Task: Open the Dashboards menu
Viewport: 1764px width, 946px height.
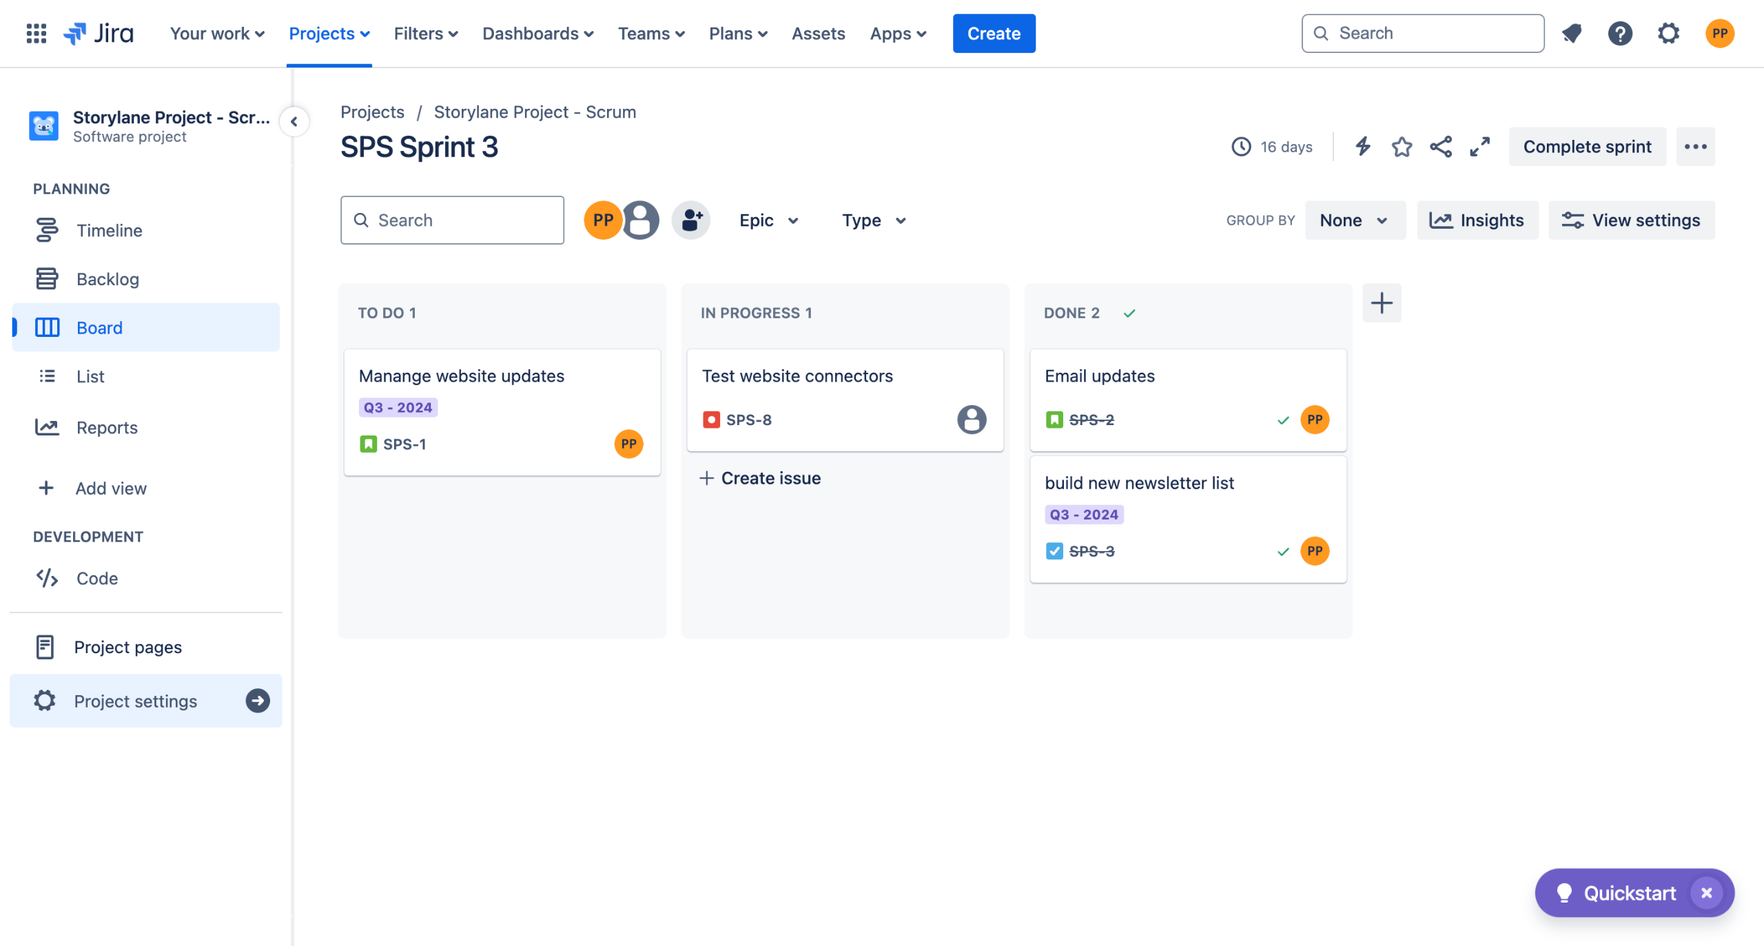Action: click(537, 33)
